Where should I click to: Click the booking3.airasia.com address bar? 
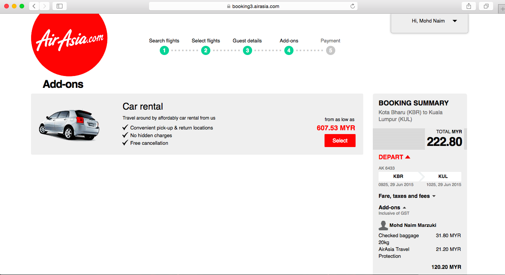click(x=253, y=6)
